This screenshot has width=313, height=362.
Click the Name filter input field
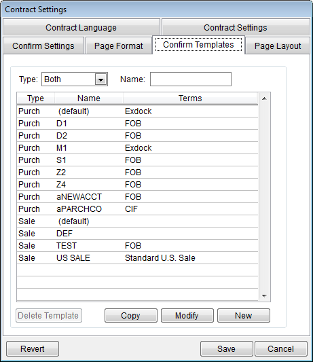click(x=191, y=79)
